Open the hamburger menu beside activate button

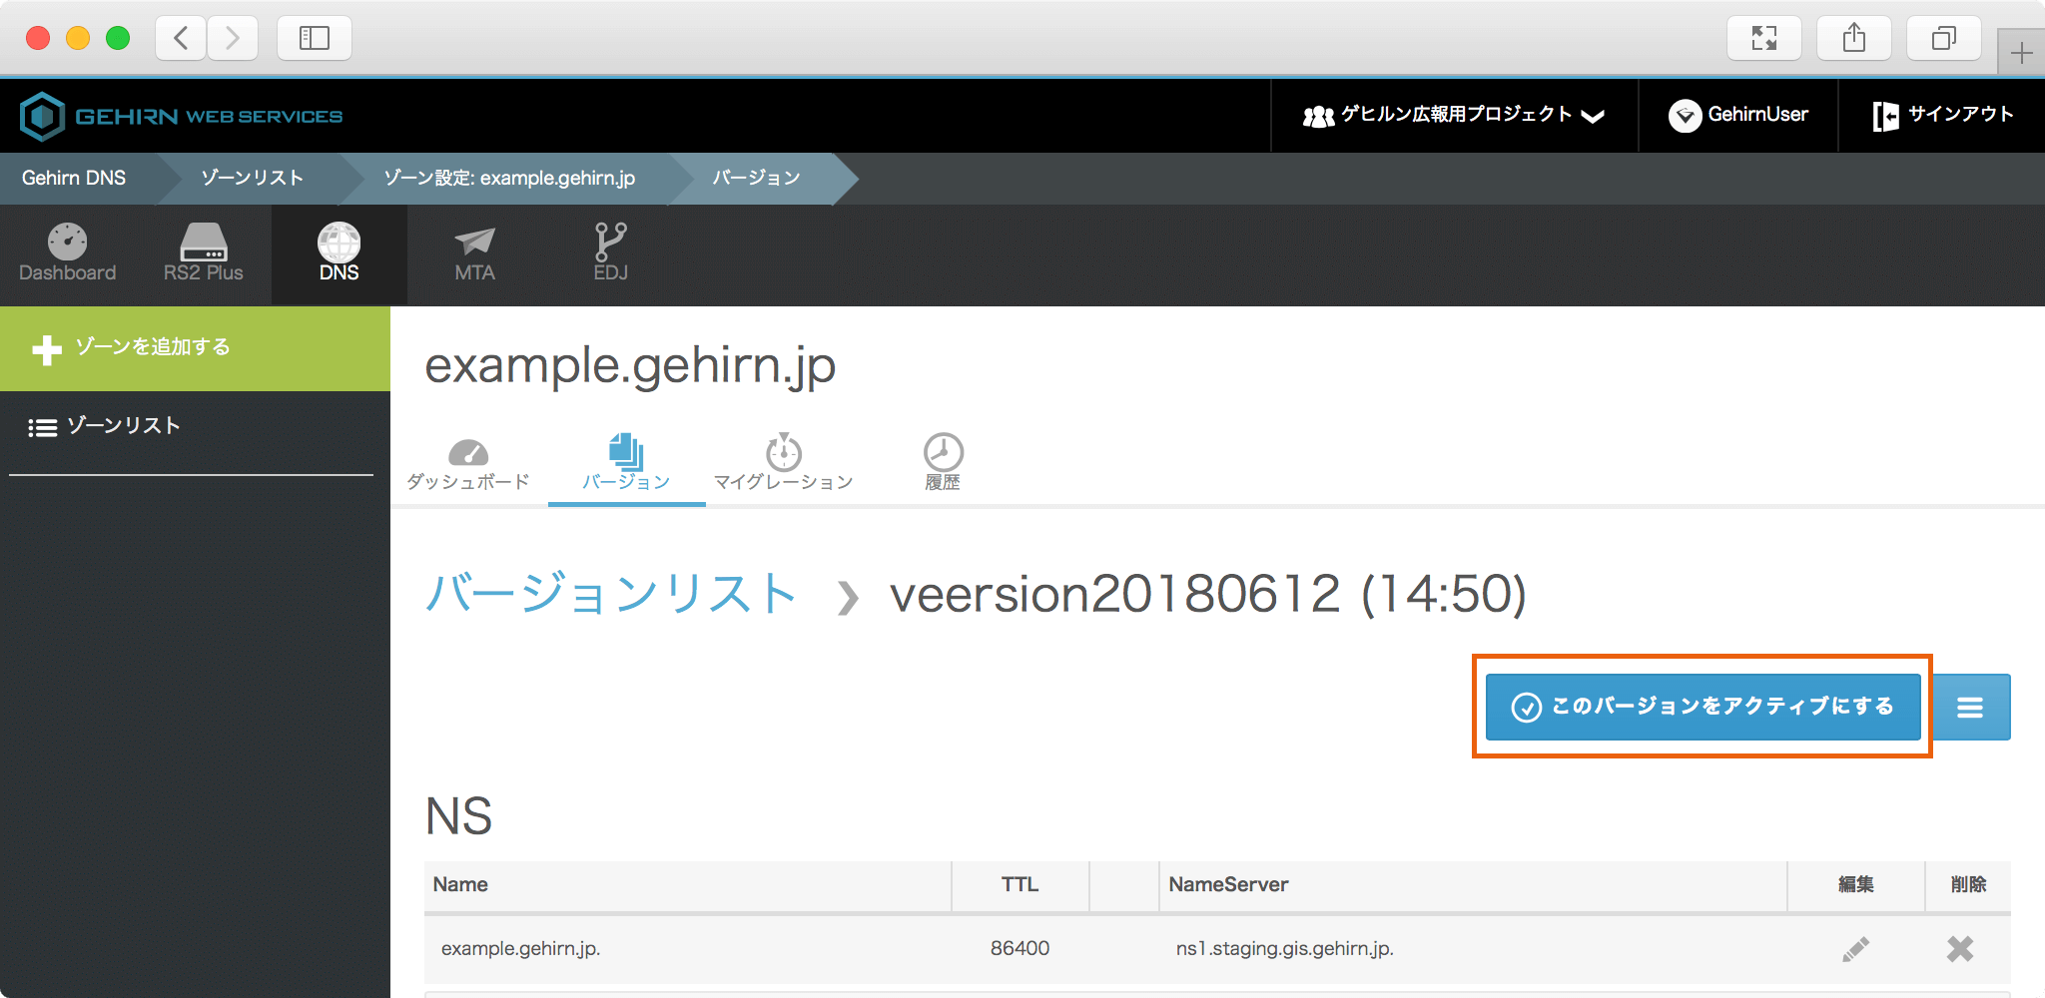click(x=1969, y=708)
